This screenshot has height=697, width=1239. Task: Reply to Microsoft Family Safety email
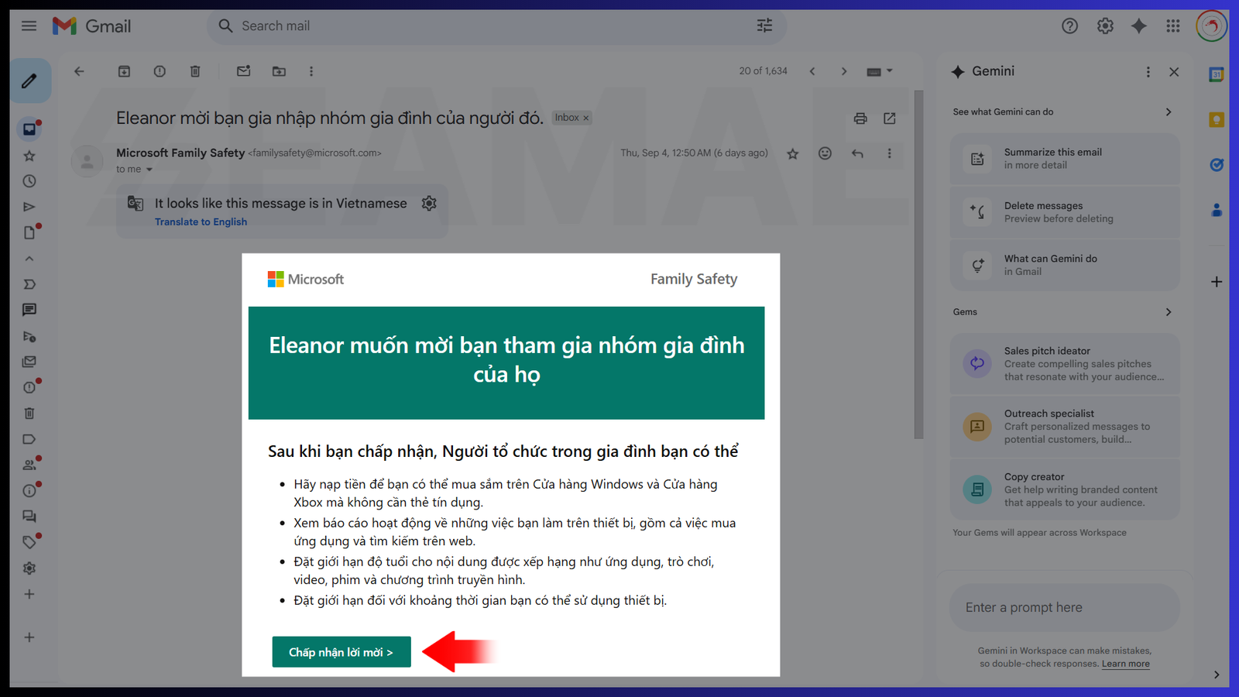[857, 153]
